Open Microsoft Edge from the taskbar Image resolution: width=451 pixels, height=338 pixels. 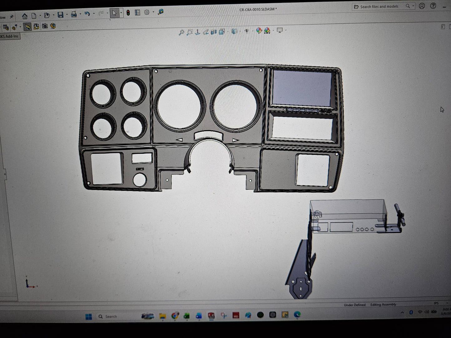(297, 315)
